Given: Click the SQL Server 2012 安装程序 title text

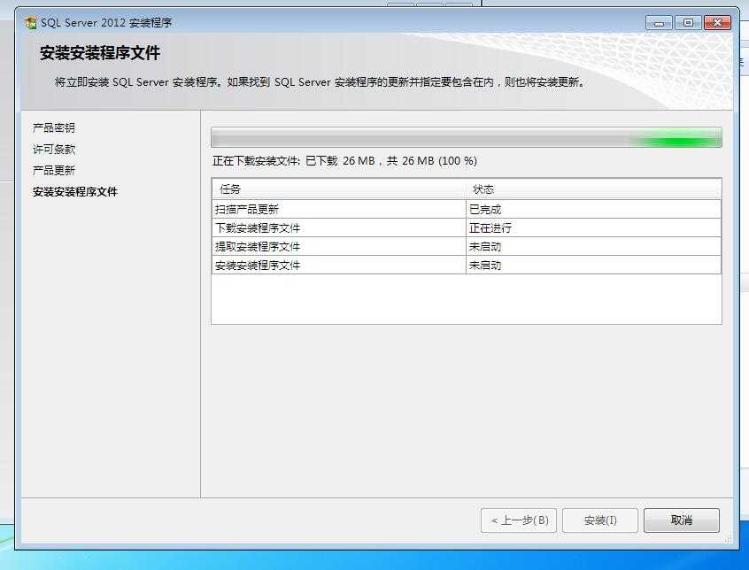Looking at the screenshot, I should [105, 22].
